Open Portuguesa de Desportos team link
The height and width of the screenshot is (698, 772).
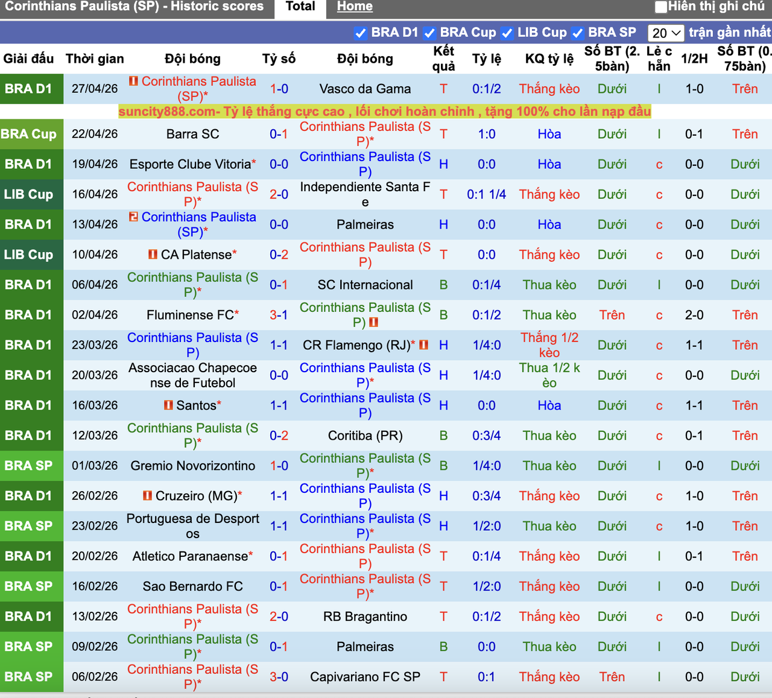(192, 526)
